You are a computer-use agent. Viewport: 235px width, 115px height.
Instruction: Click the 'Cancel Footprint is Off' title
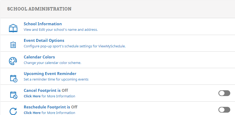pos(46,91)
